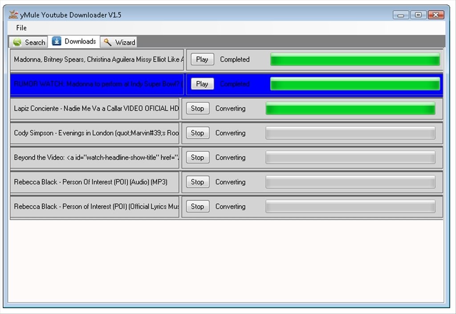Screen dimensions: 456x314
Task: Close the yMule Youtube Downloader window
Action: pyautogui.click(x=436, y=15)
